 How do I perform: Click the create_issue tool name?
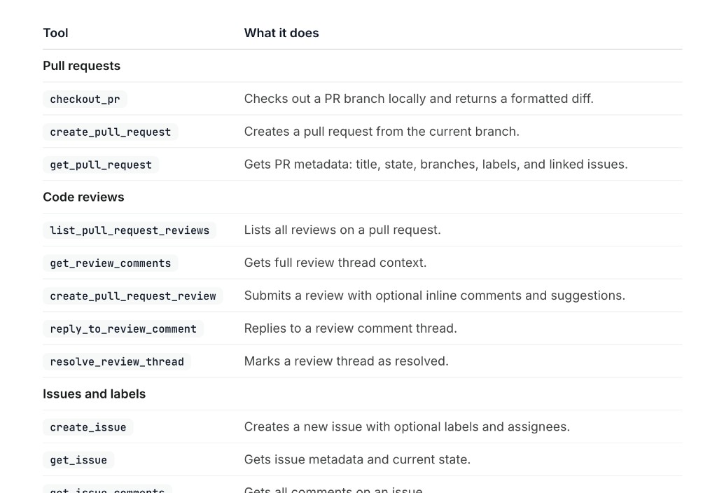(x=88, y=427)
